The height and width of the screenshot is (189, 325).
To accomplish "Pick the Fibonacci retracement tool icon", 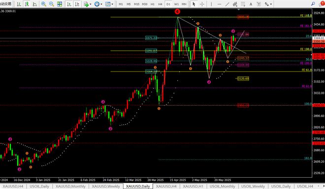I will tap(243, 4).
